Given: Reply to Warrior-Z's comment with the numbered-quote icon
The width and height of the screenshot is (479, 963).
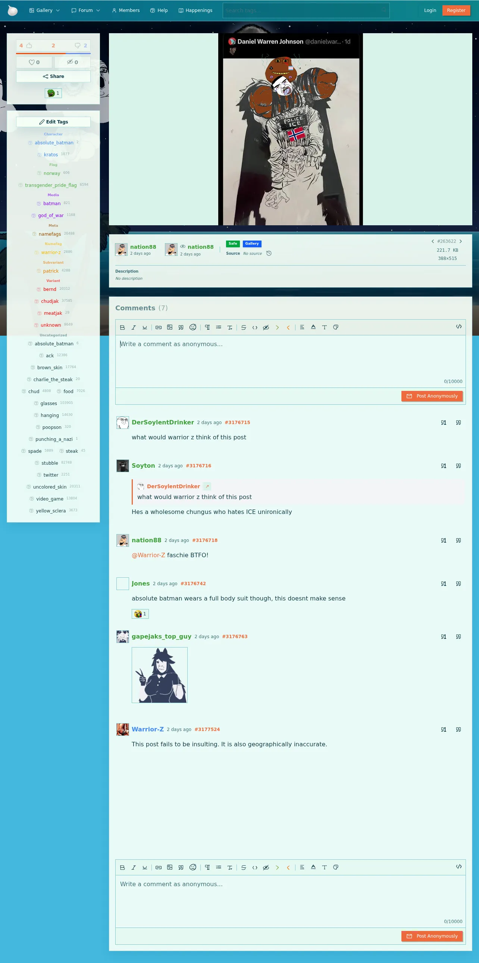Looking at the screenshot, I should click(x=444, y=730).
